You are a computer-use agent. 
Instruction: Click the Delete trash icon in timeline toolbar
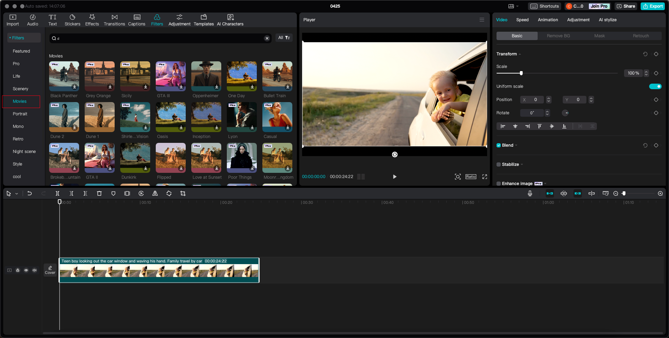click(99, 193)
